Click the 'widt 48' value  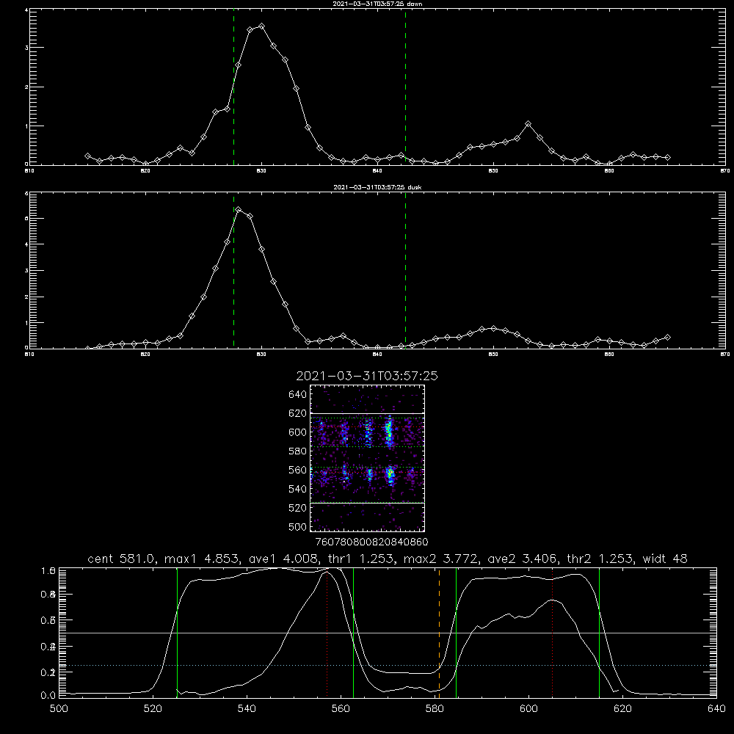point(665,559)
